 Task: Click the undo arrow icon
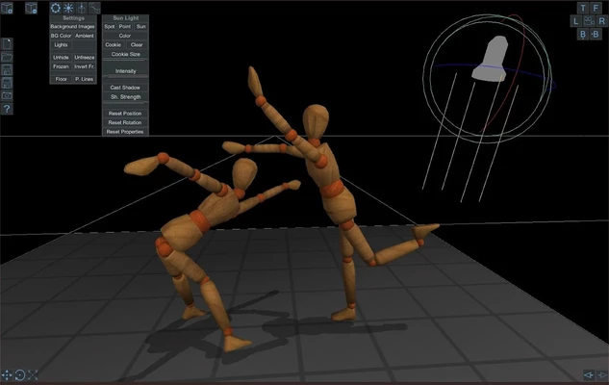(x=589, y=374)
